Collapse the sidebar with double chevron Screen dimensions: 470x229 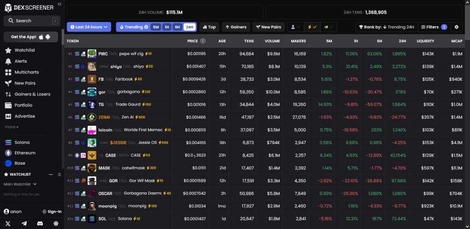pyautogui.click(x=59, y=4)
